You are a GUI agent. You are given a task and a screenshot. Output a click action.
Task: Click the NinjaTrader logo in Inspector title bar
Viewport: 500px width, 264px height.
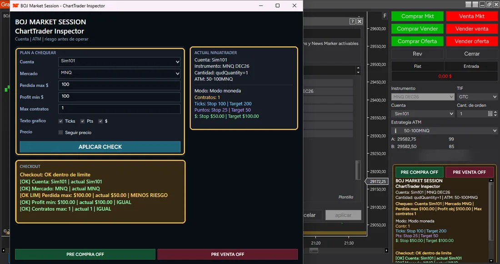coord(15,5)
